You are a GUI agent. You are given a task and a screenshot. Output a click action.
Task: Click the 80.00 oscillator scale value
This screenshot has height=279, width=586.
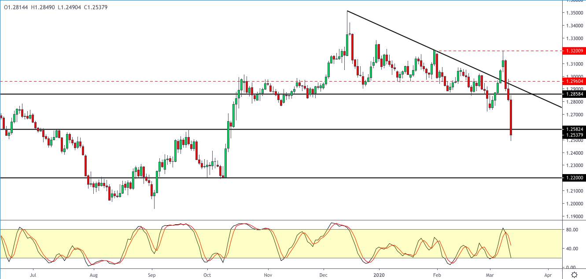pos(572,230)
